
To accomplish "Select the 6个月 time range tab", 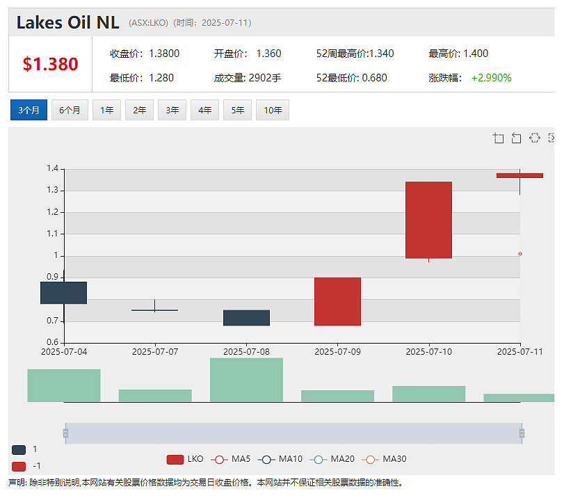I will coord(70,110).
